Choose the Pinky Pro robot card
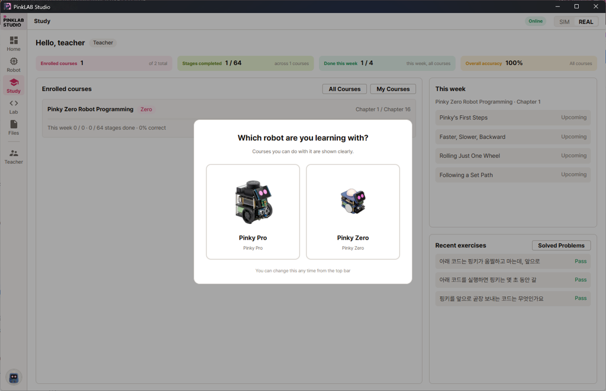 click(253, 211)
